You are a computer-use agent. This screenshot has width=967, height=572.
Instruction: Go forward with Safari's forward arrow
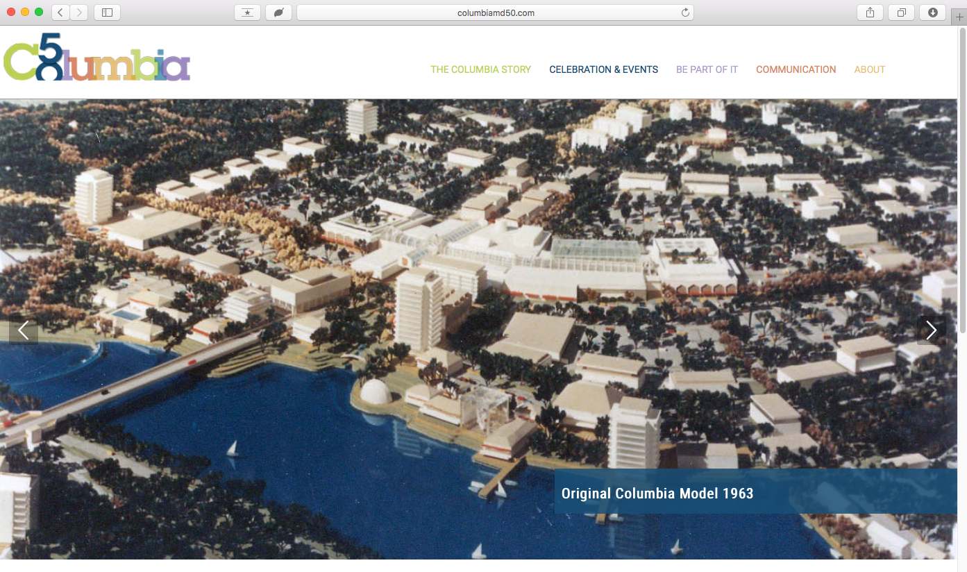[x=79, y=12]
